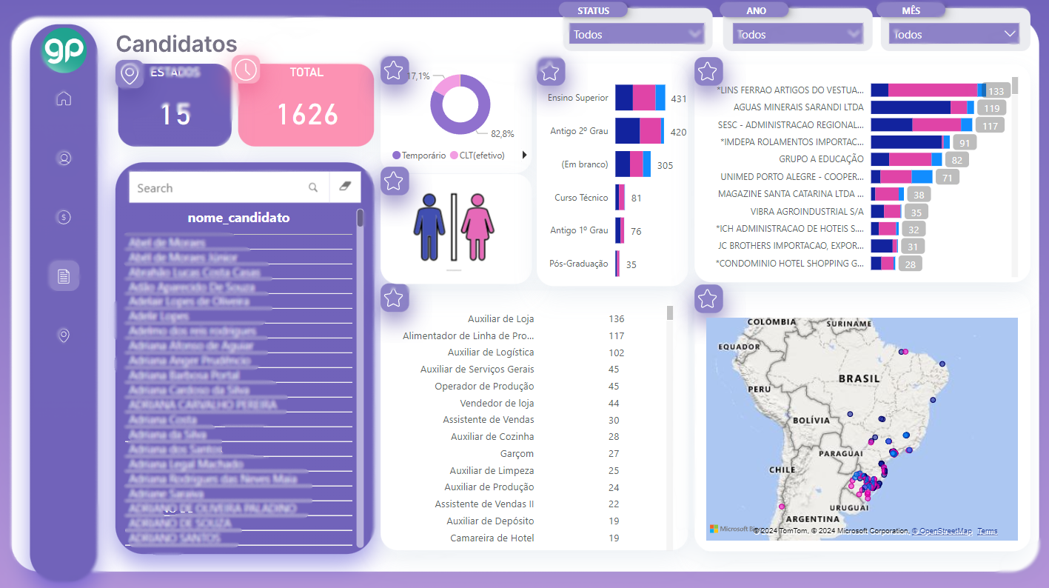Viewport: 1049px width, 588px height.
Task: Click star icon above the donut chart
Action: 394,71
